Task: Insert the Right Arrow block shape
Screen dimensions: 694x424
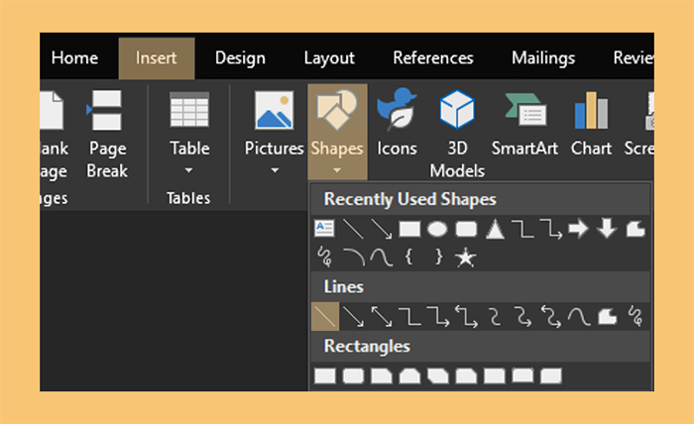Action: [x=578, y=229]
